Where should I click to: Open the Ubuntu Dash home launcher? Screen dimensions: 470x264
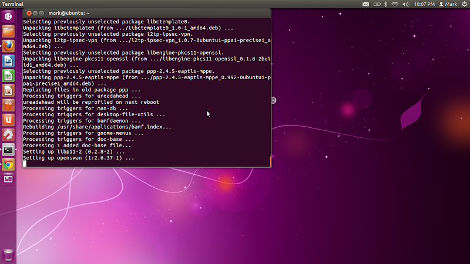pyautogui.click(x=8, y=16)
